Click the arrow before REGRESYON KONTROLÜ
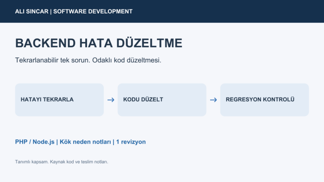 pos(213,100)
